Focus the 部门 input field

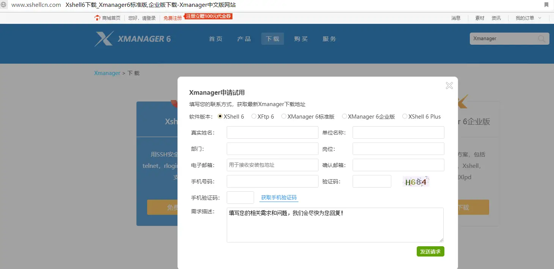click(x=273, y=149)
